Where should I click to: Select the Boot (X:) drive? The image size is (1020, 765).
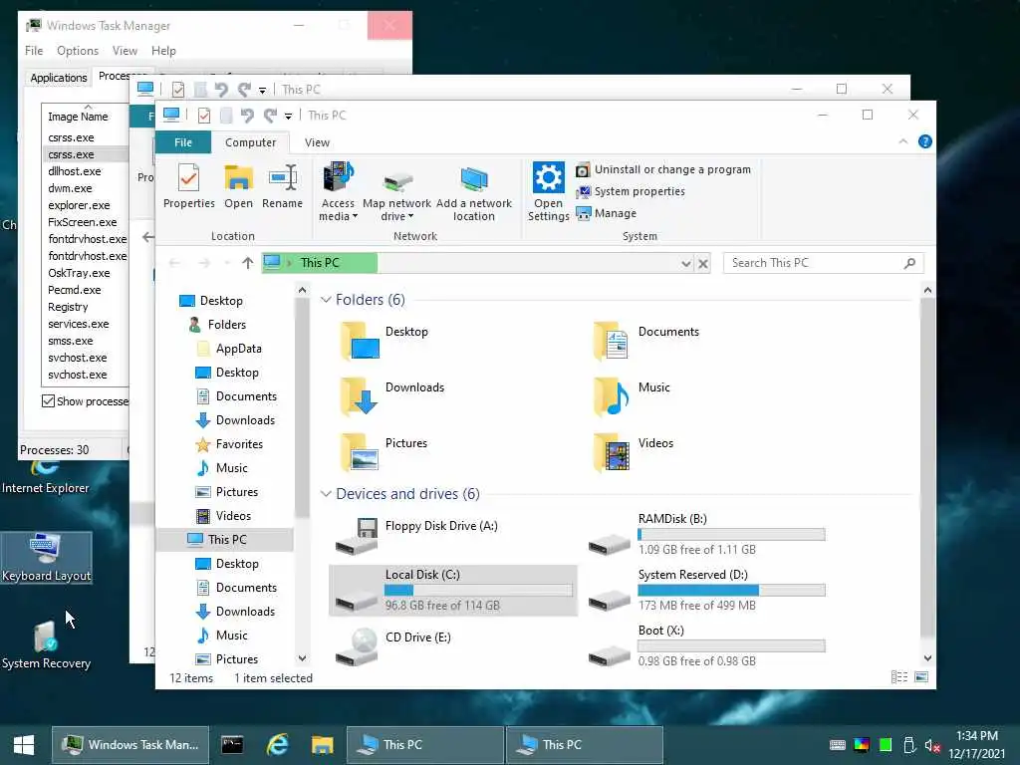click(706, 645)
